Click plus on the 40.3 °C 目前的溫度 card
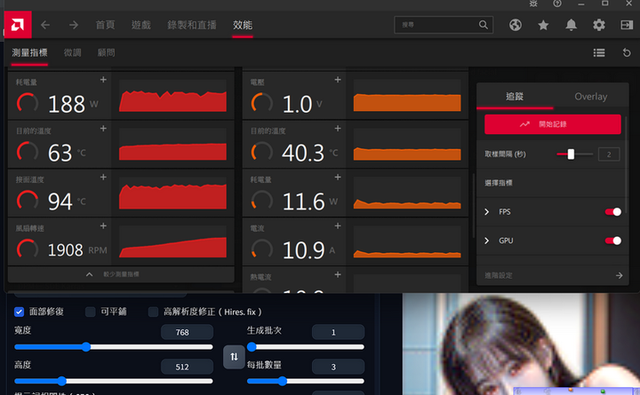The height and width of the screenshot is (395, 640). (x=338, y=129)
